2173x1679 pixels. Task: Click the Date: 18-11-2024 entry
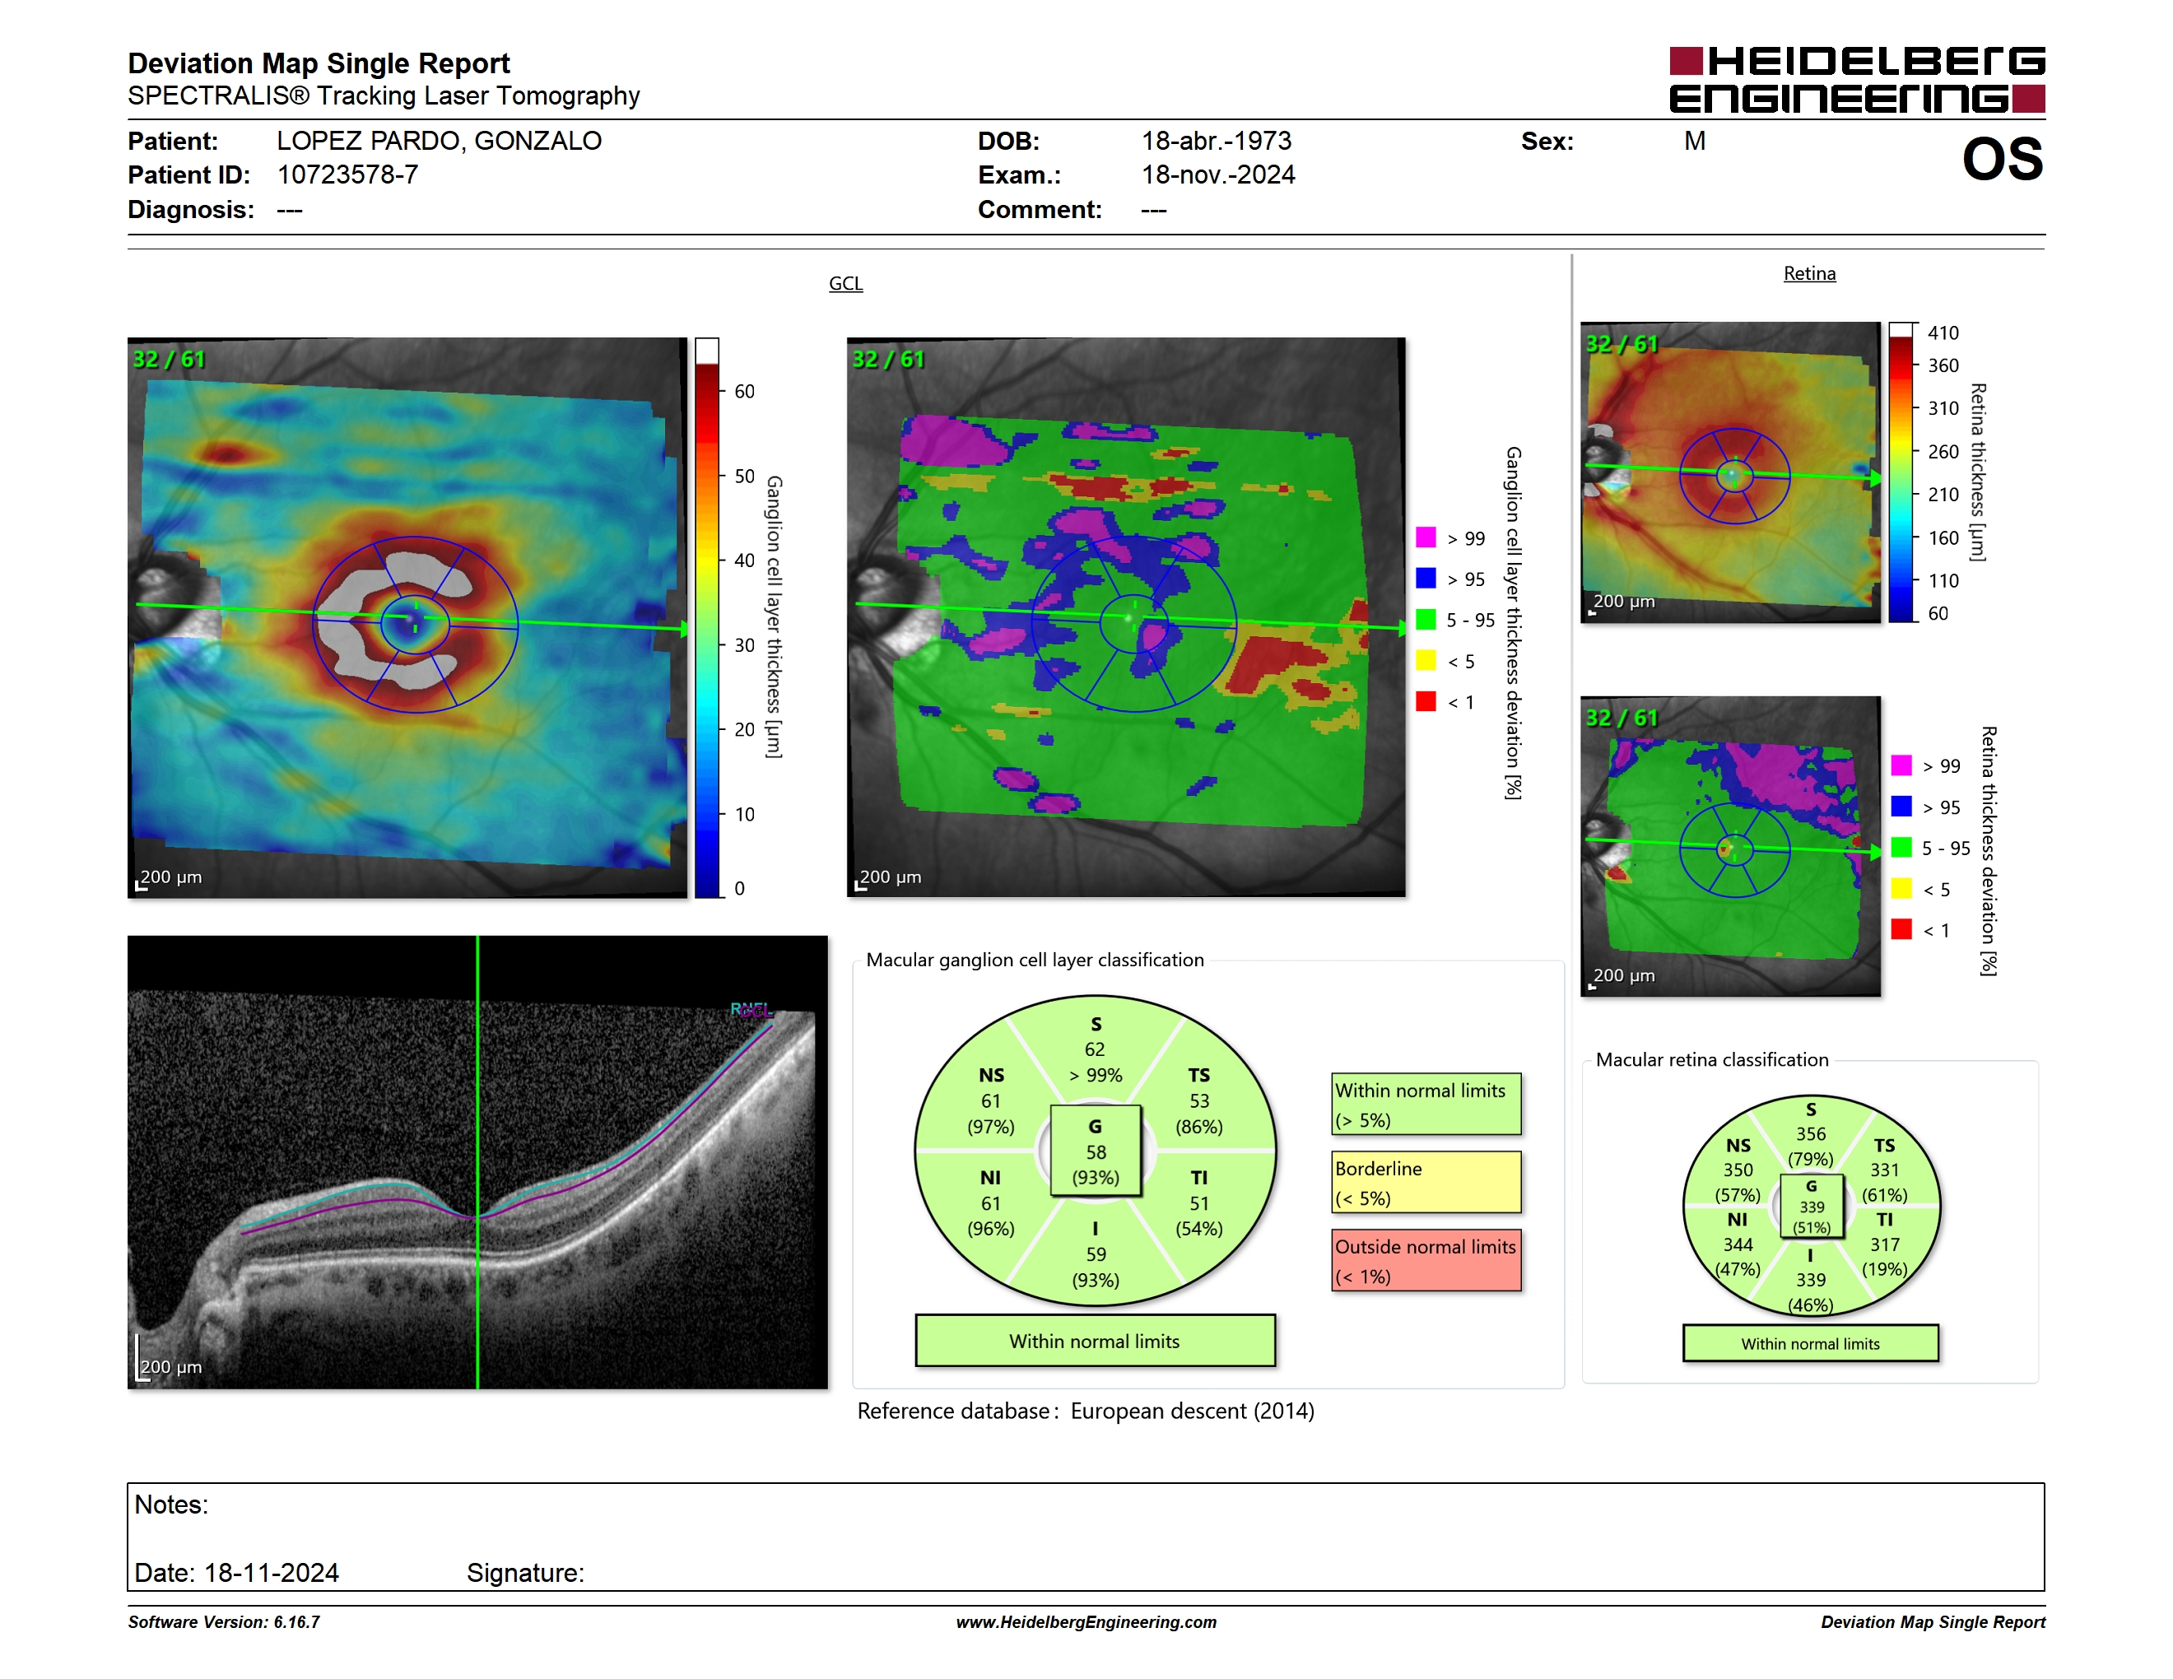237,1573
